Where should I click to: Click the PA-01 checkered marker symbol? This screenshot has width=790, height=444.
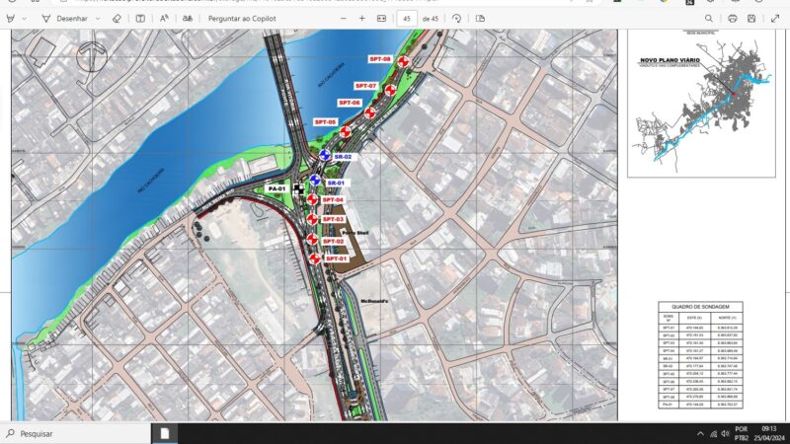[x=298, y=189]
